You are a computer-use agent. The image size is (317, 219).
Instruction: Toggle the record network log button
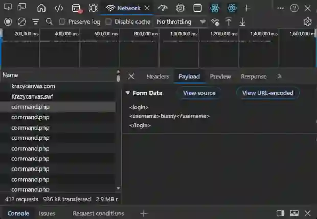point(8,22)
